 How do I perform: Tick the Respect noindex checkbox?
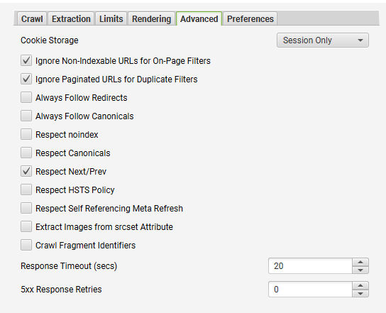(26, 134)
